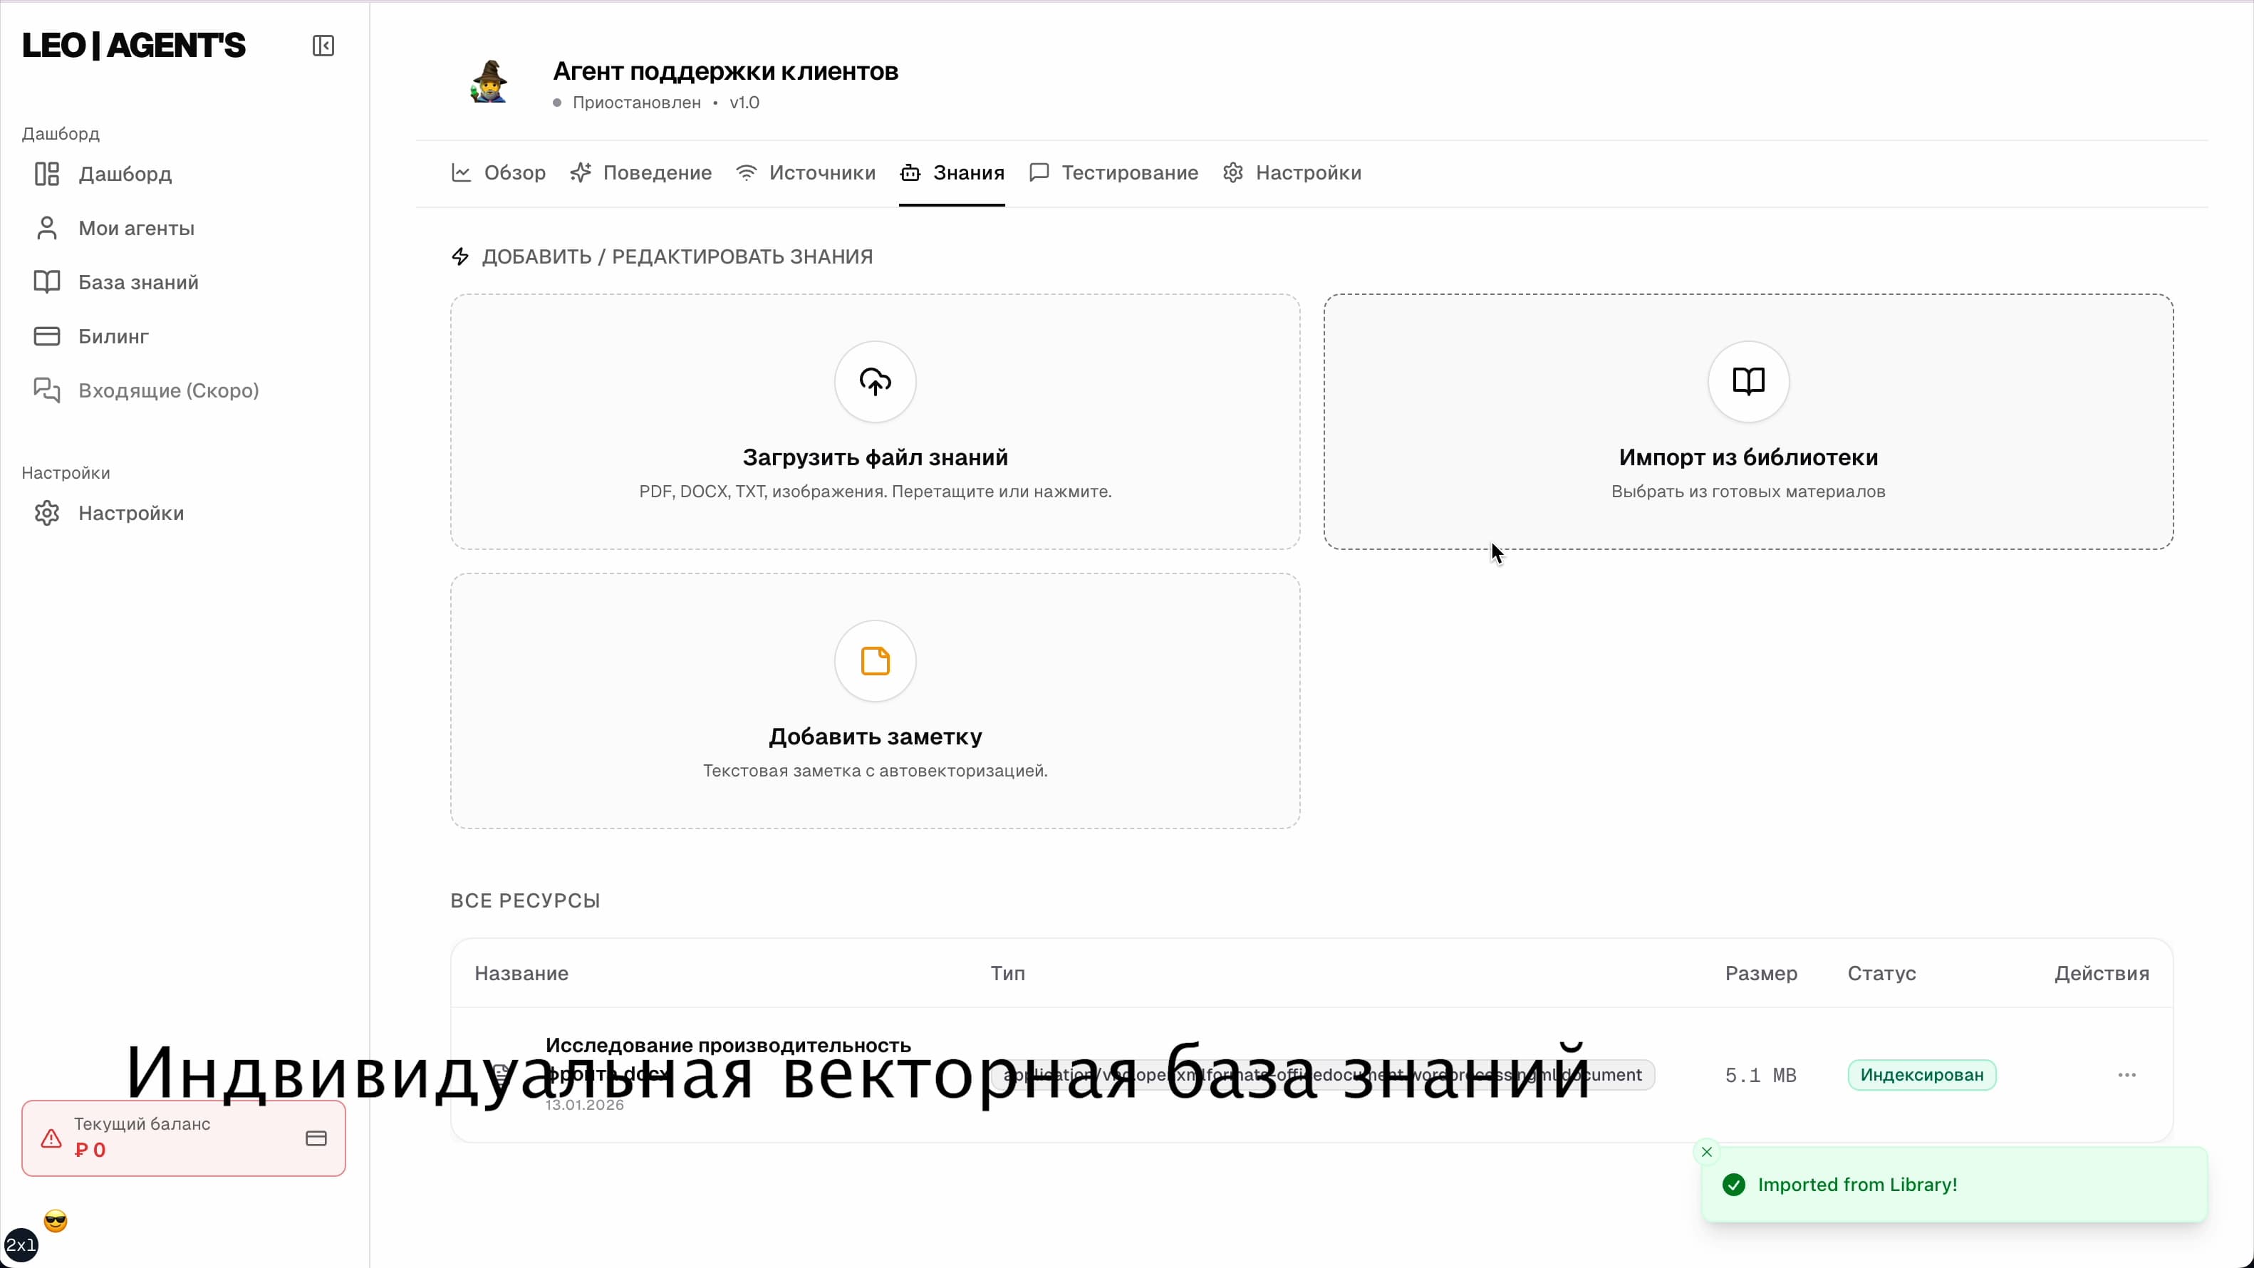The height and width of the screenshot is (1268, 2254).
Task: Click the Индексирован status badge
Action: click(x=1921, y=1075)
